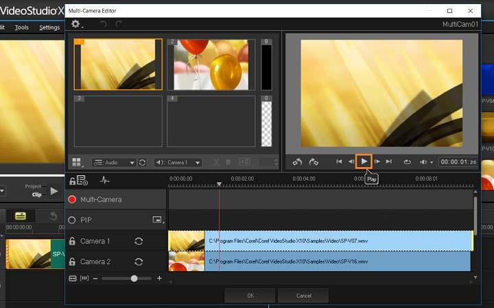Switch to Clip mode in VideoStudio player
Viewport: 494px width, 308px height.
36,194
